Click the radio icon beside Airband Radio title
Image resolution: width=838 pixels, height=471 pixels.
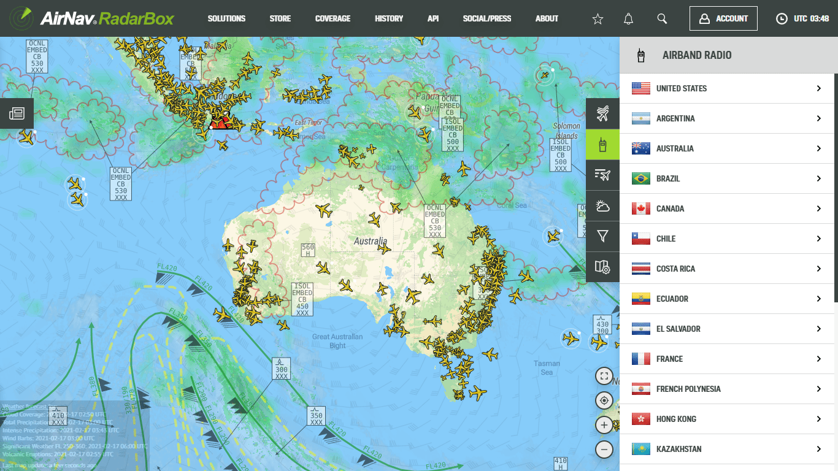point(641,55)
